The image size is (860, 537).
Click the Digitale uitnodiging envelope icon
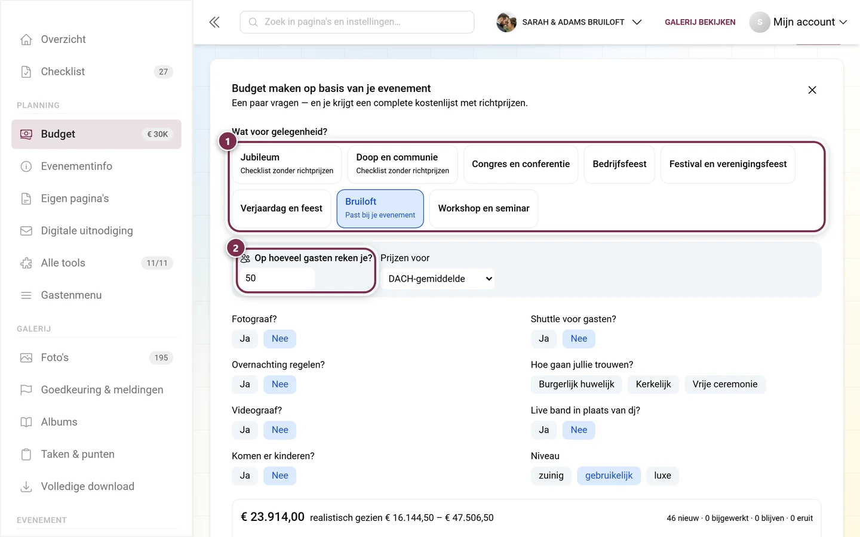[26, 231]
